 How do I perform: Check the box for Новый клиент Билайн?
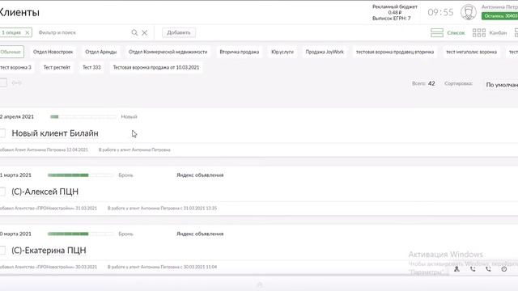click(x=2, y=133)
